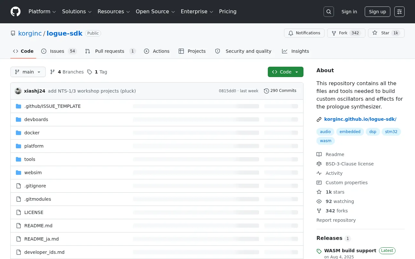Open the Pull requests tab
The height and width of the screenshot is (259, 415).
click(110, 51)
